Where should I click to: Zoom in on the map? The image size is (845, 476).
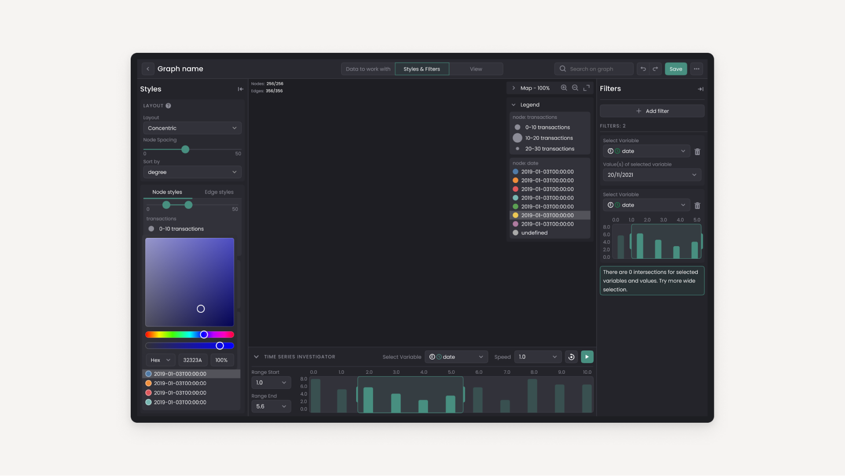[x=564, y=88]
